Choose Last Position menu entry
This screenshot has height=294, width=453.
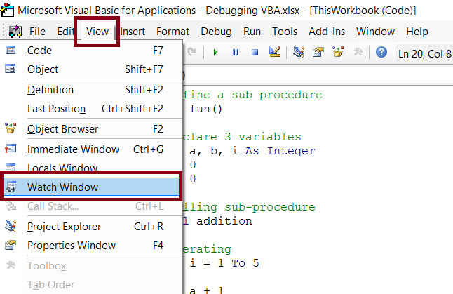point(93,109)
